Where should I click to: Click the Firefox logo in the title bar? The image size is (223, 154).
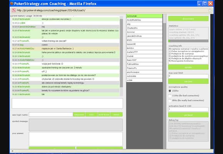coord(12,3)
